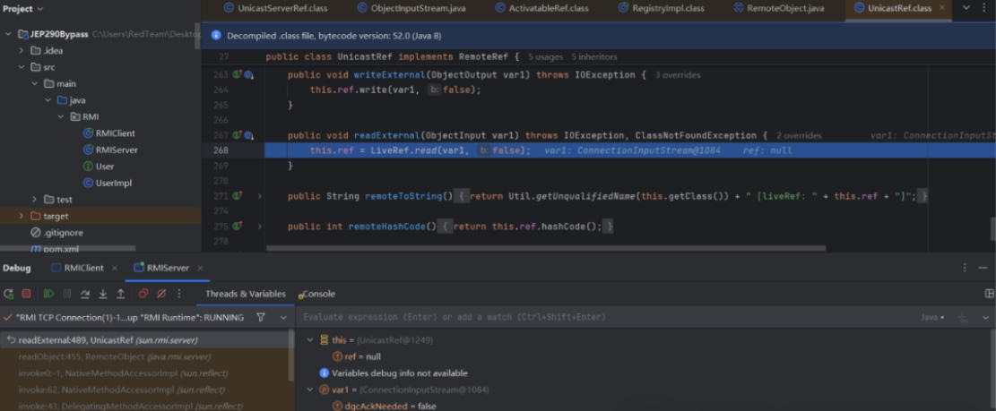Open the Console tab
Image resolution: width=996 pixels, height=411 pixels.
coord(317,294)
